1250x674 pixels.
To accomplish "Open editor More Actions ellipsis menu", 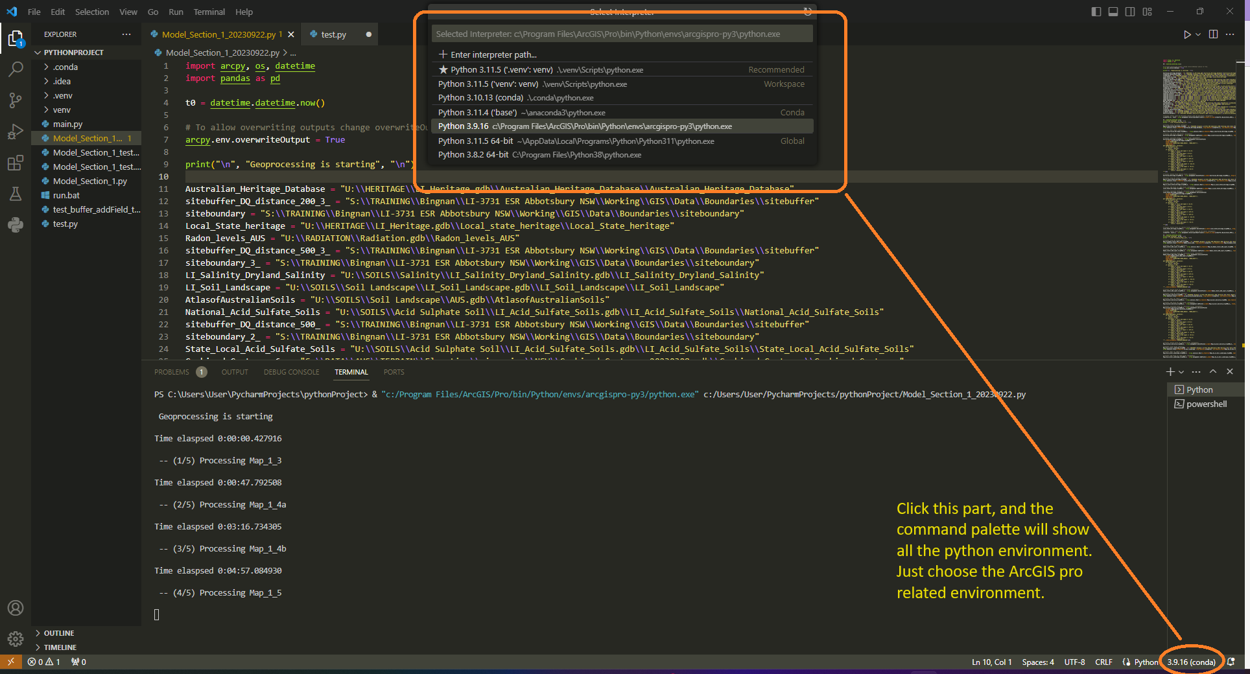I will tap(1230, 34).
